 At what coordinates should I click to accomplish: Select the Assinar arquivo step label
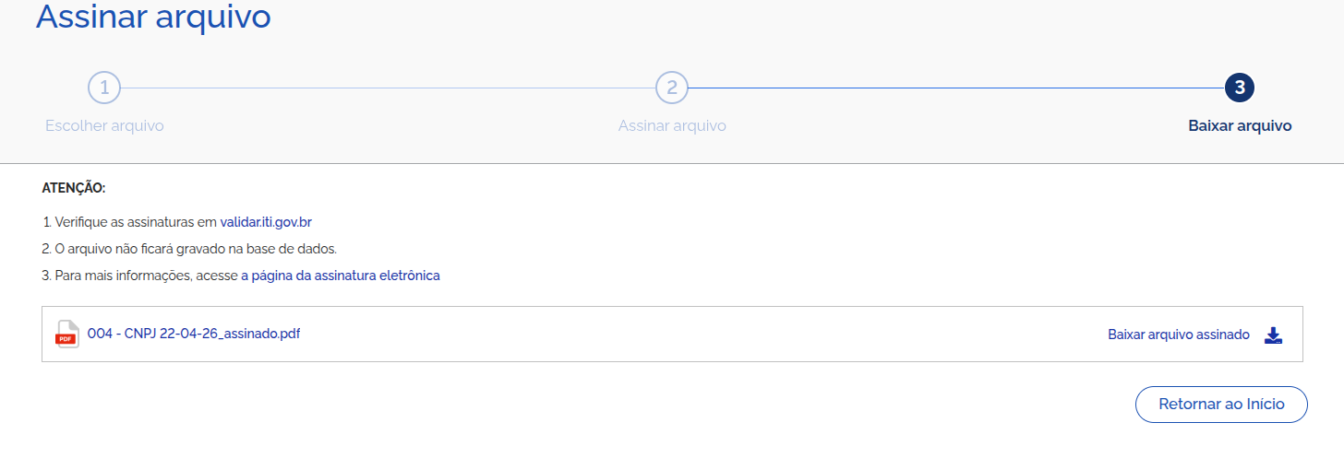[672, 125]
